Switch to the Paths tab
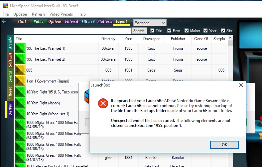 tap(38, 22)
